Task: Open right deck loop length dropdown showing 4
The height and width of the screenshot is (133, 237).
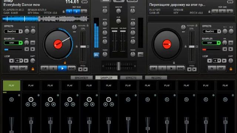Action: (219, 61)
